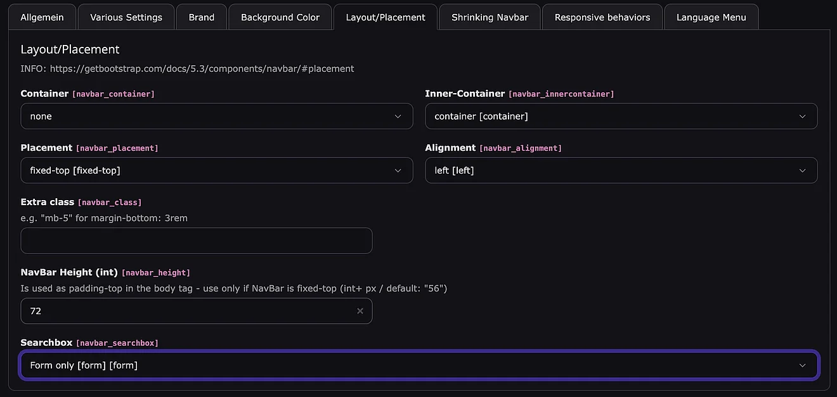This screenshot has width=837, height=397.
Task: Open the Allgemein tab
Action: [x=42, y=17]
